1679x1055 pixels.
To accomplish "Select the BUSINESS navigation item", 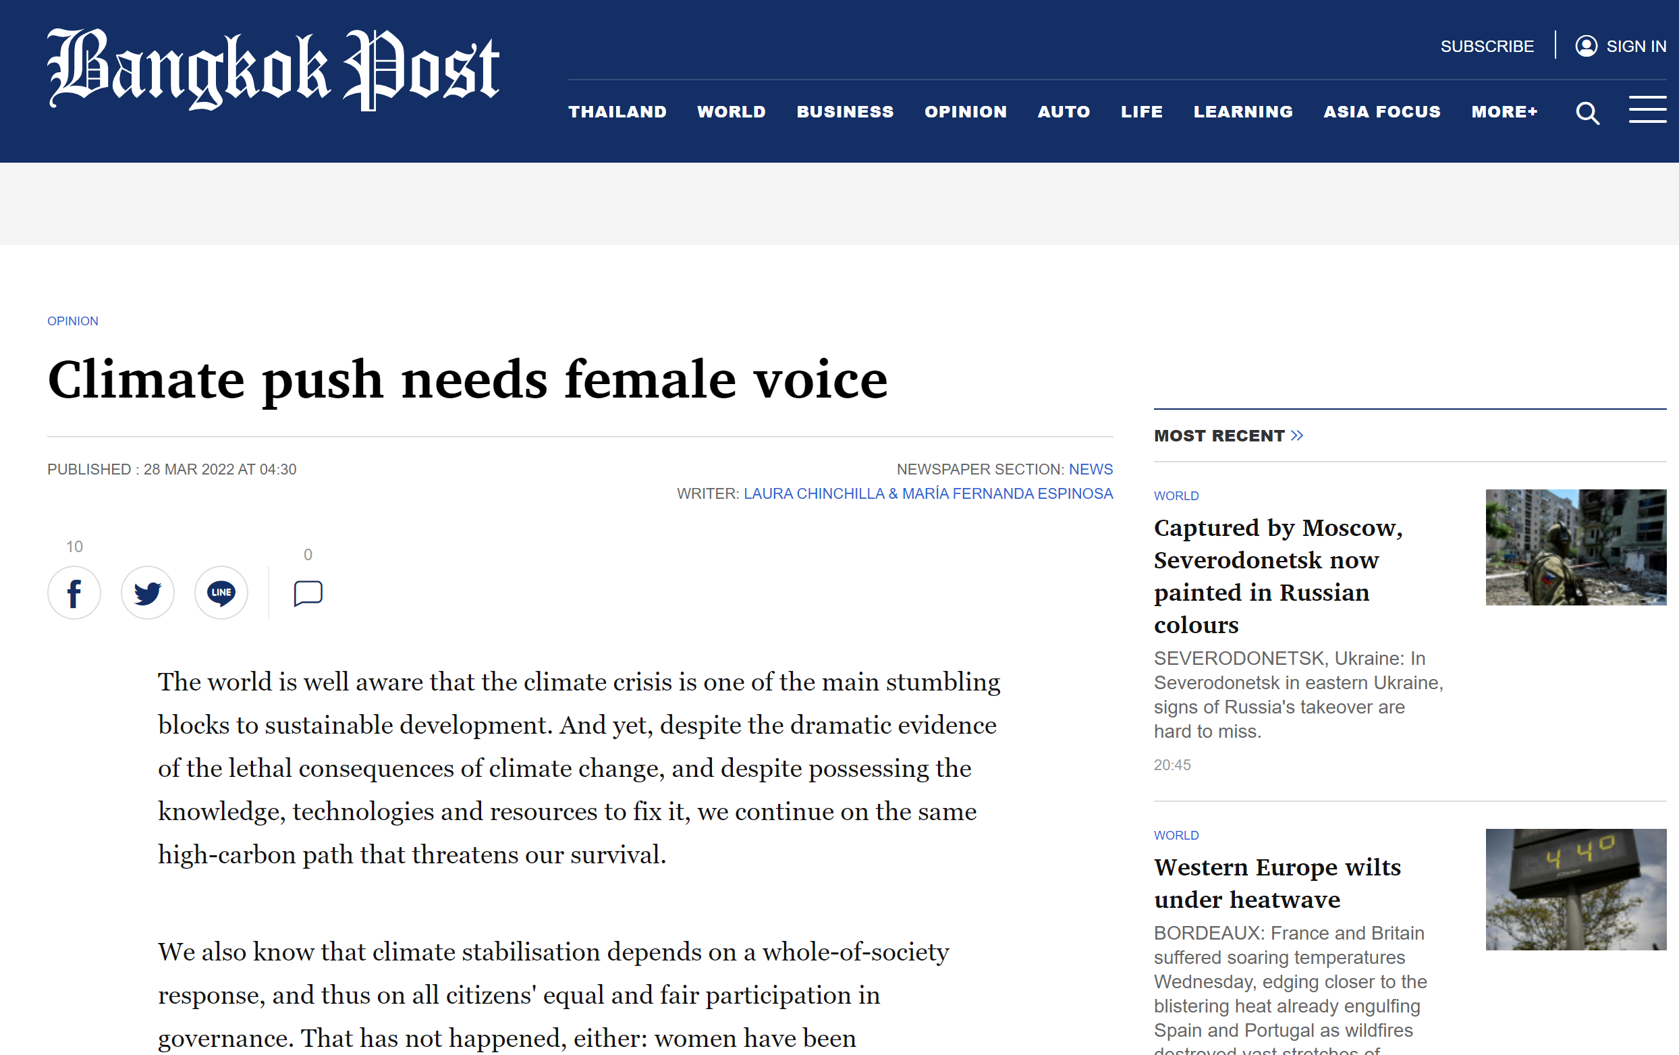I will pyautogui.click(x=845, y=111).
